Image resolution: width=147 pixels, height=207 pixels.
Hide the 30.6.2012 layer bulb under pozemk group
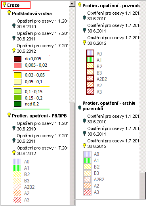[84, 42]
